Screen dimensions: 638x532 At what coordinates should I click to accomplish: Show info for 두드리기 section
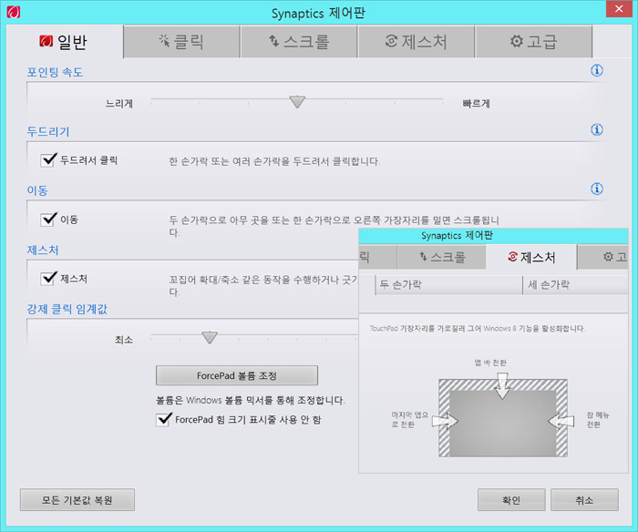[x=596, y=129]
